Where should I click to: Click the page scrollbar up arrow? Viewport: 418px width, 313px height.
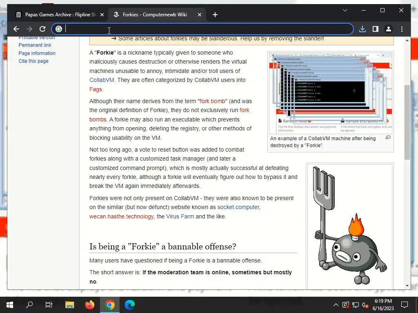407,40
